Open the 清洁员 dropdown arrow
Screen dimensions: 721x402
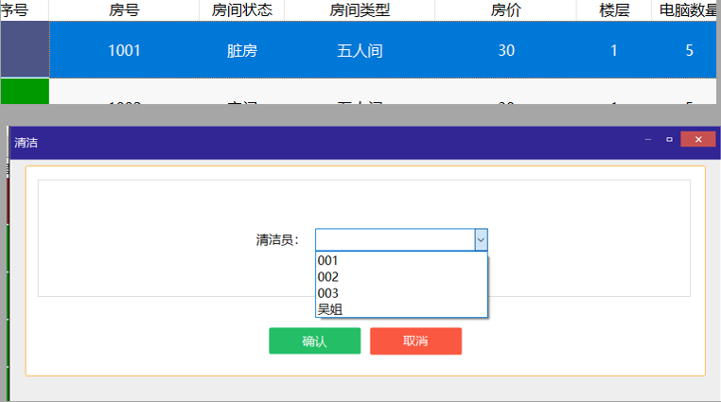click(x=481, y=240)
